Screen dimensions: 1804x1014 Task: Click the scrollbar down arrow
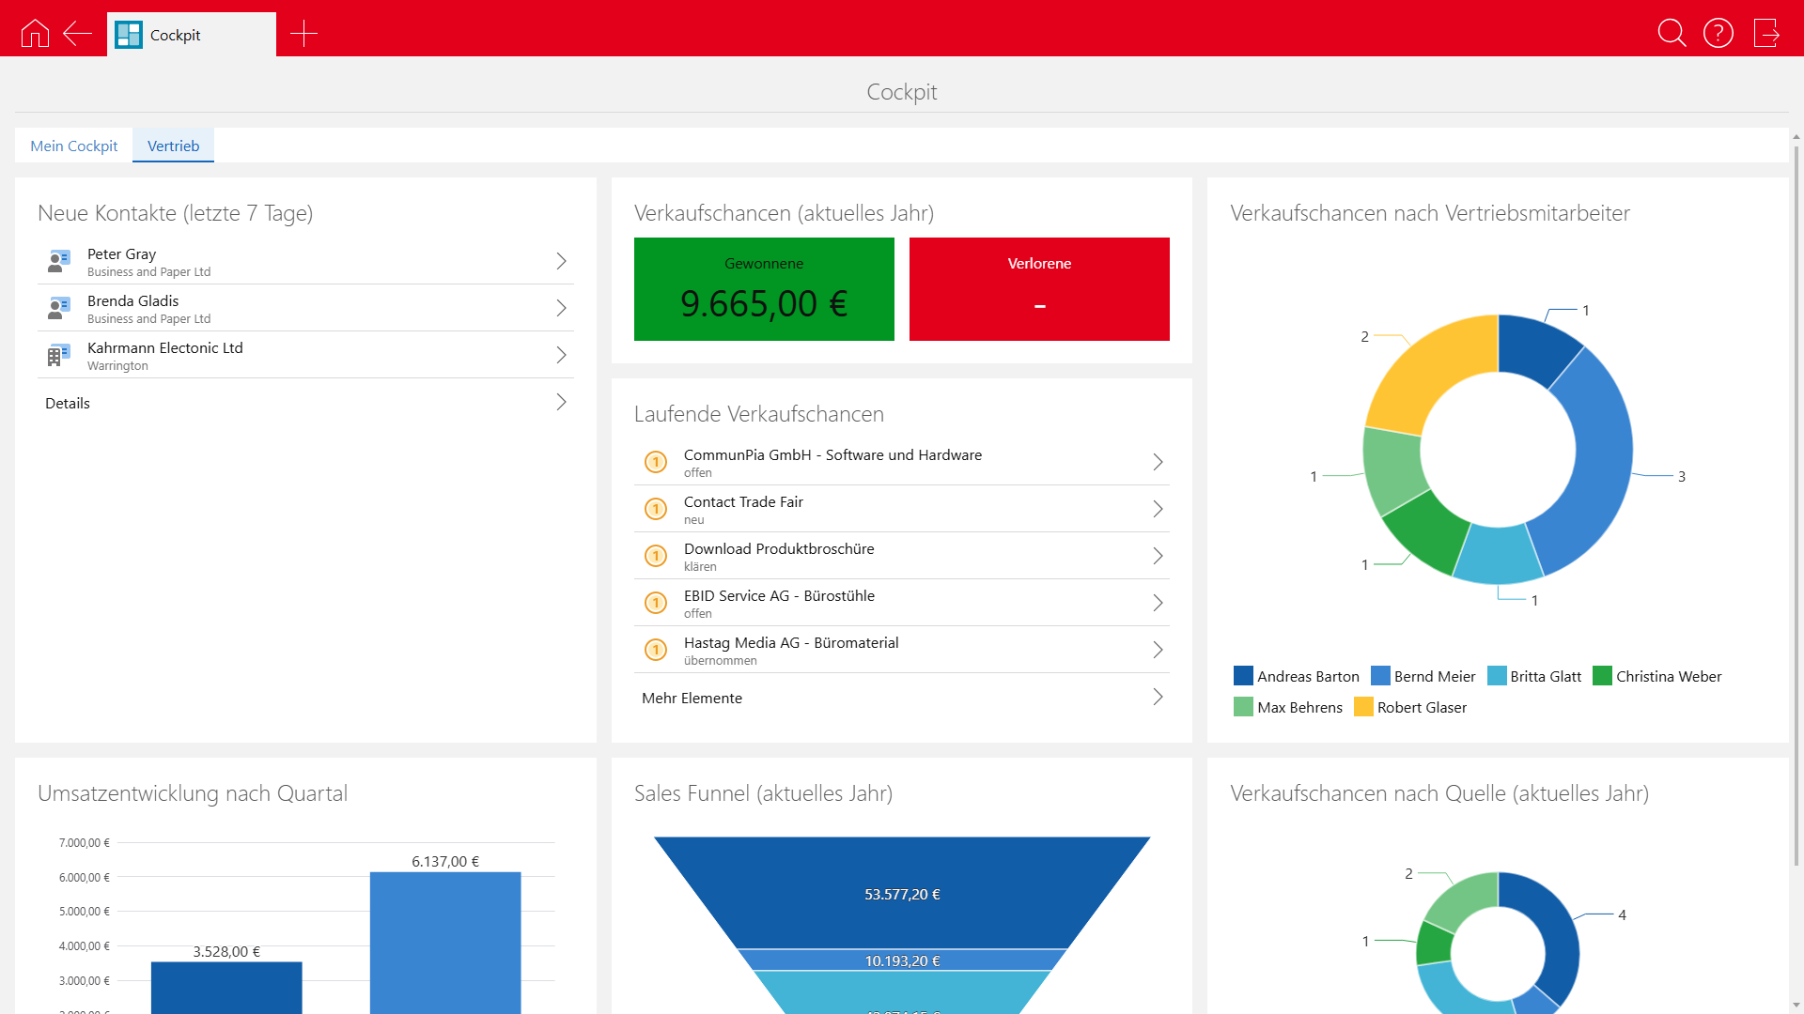(x=1796, y=1006)
